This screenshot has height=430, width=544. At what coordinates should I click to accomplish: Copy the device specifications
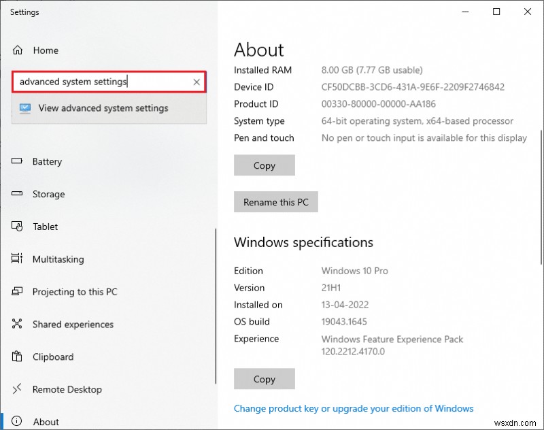264,165
